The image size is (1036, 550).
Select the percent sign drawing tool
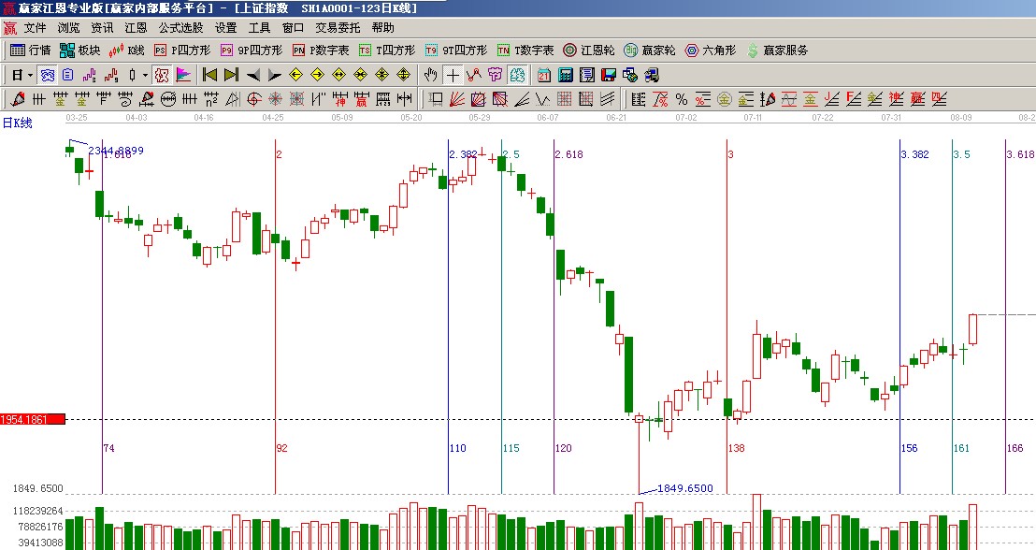coord(681,99)
